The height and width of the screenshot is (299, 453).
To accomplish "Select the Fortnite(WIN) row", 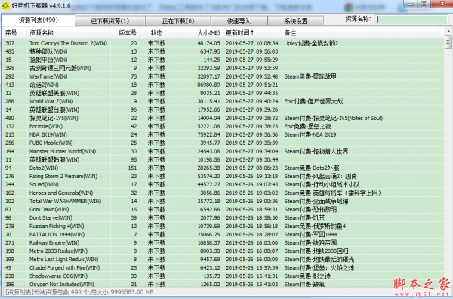I will pyautogui.click(x=223, y=126).
